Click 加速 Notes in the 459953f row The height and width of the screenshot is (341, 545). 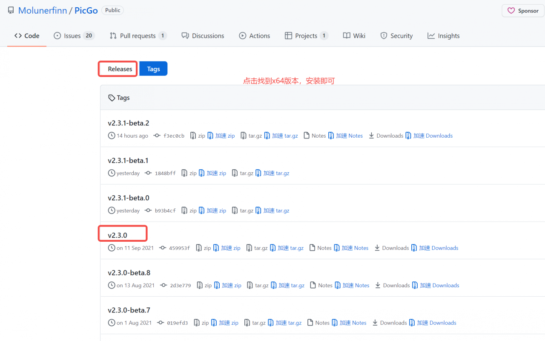pos(351,248)
